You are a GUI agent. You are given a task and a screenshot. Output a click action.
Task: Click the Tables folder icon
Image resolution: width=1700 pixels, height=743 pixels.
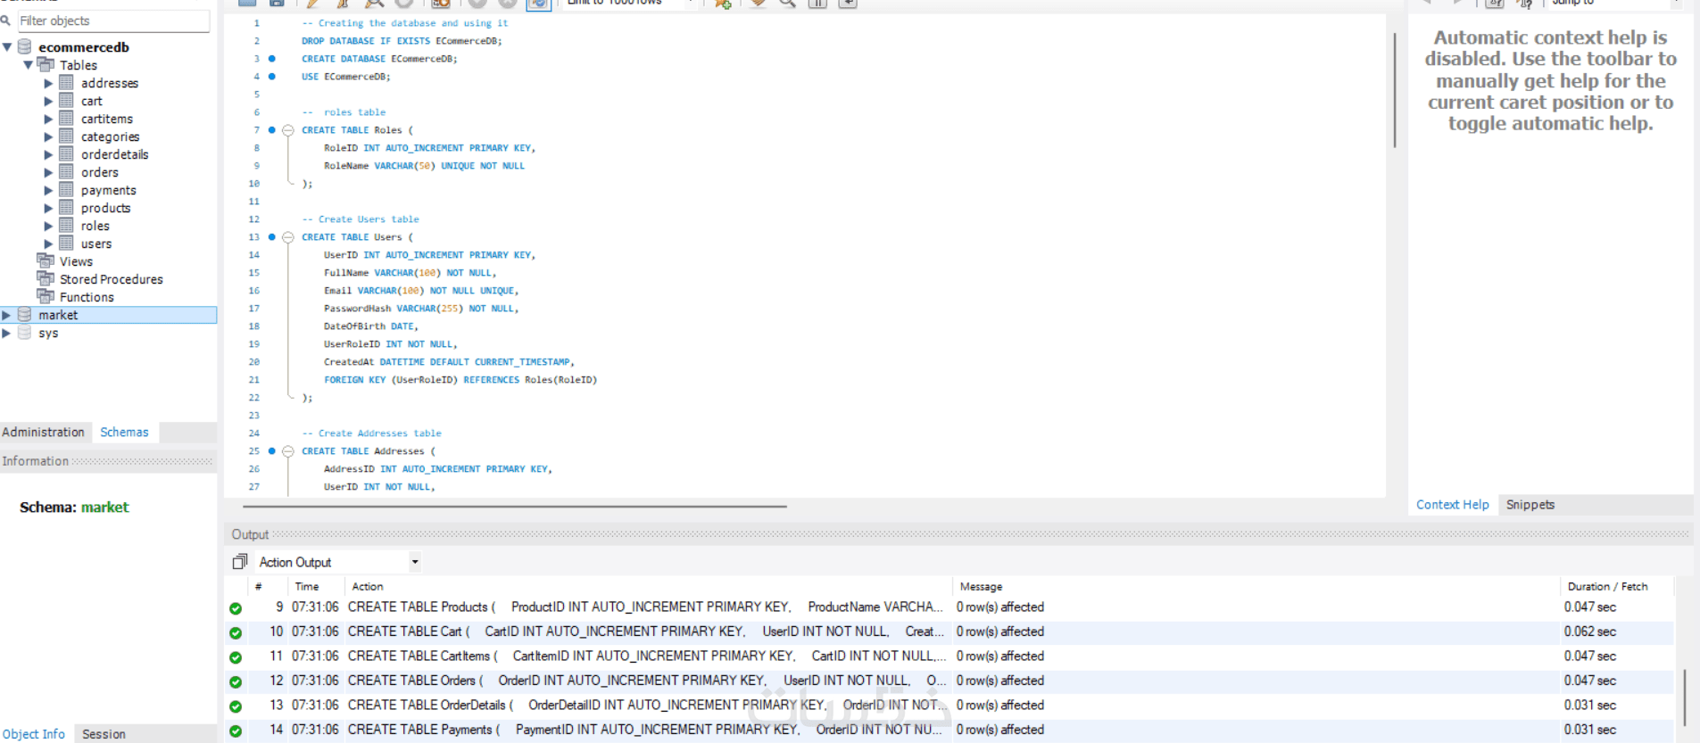[x=46, y=64]
